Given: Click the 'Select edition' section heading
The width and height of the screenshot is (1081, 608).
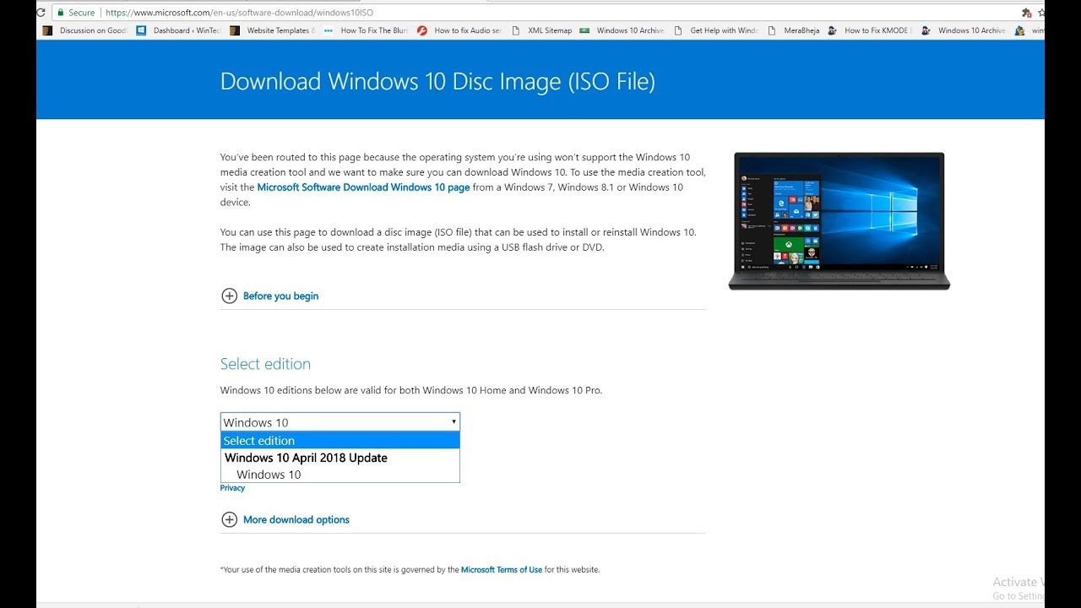Looking at the screenshot, I should tap(265, 364).
